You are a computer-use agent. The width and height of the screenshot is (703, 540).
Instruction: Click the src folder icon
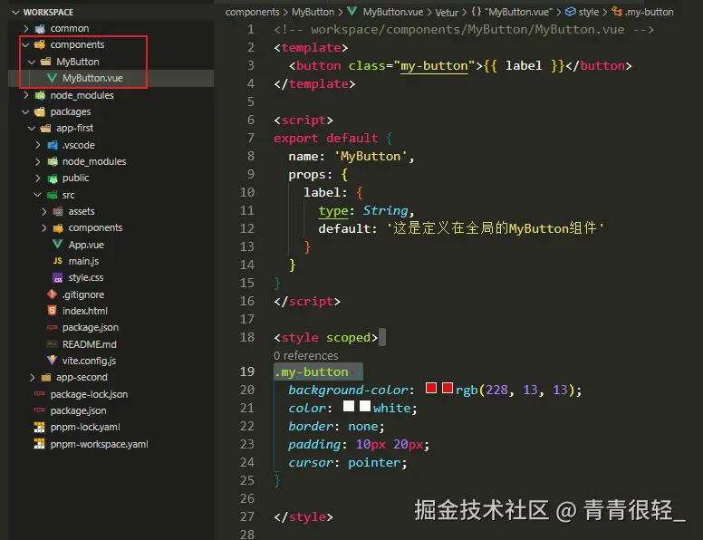click(x=53, y=195)
